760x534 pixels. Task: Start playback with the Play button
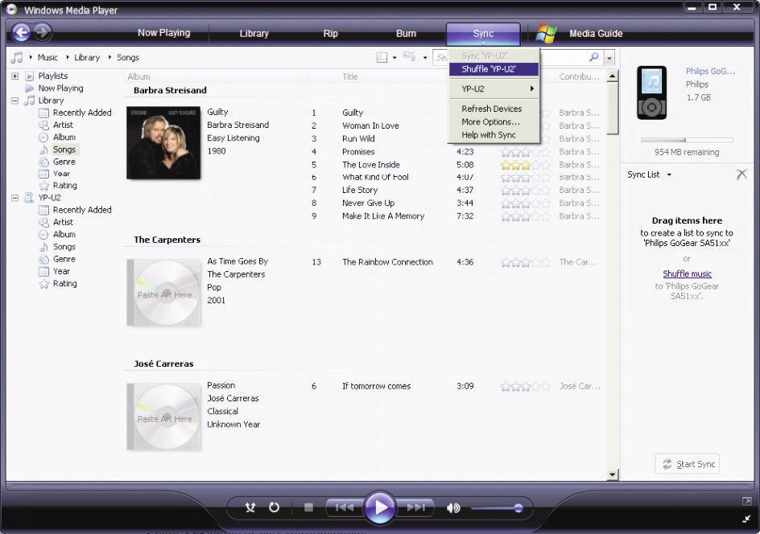click(x=380, y=507)
